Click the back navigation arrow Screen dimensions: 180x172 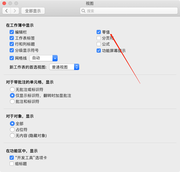tap(7, 11)
